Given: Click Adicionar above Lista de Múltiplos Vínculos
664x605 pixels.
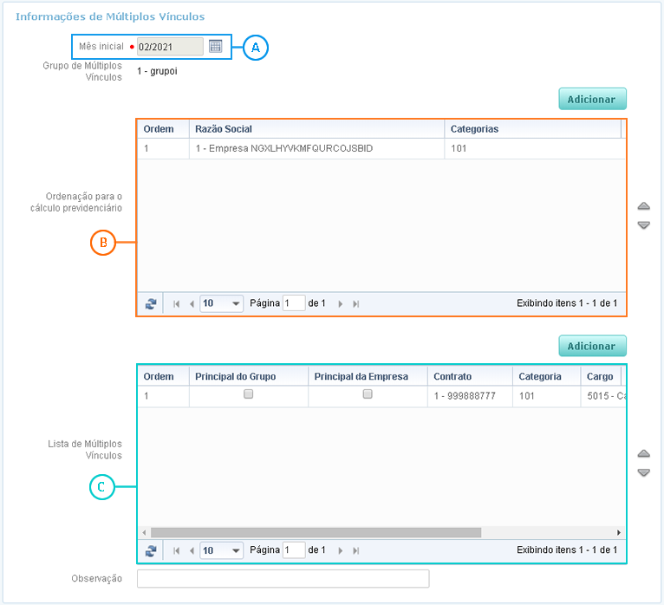Looking at the screenshot, I should 592,346.
